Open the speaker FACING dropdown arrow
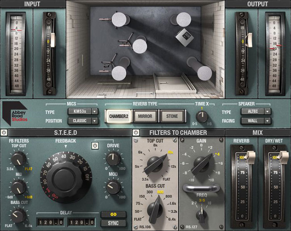Image resolution: width=291 pixels, height=231 pixels. pyautogui.click(x=267, y=121)
